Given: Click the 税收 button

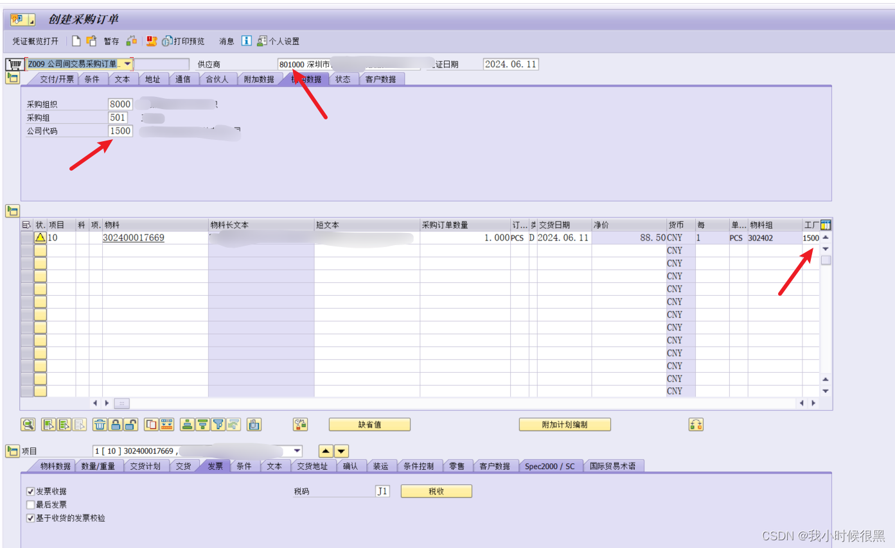Looking at the screenshot, I should [x=436, y=491].
